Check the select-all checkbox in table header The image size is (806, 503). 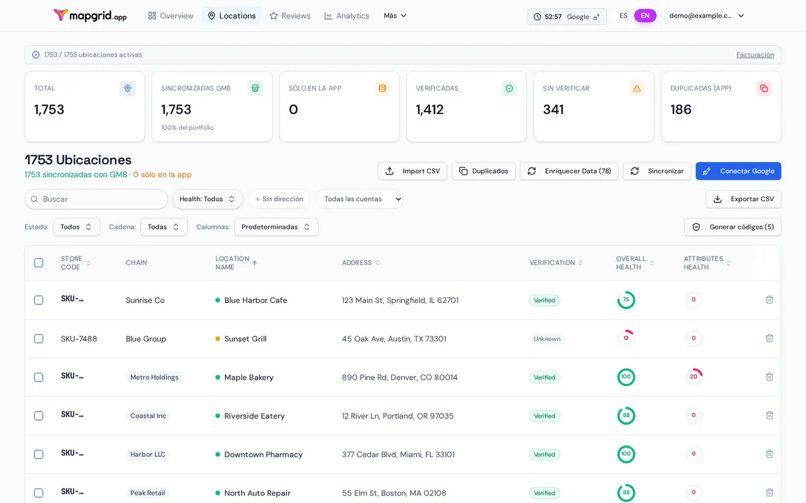point(38,263)
